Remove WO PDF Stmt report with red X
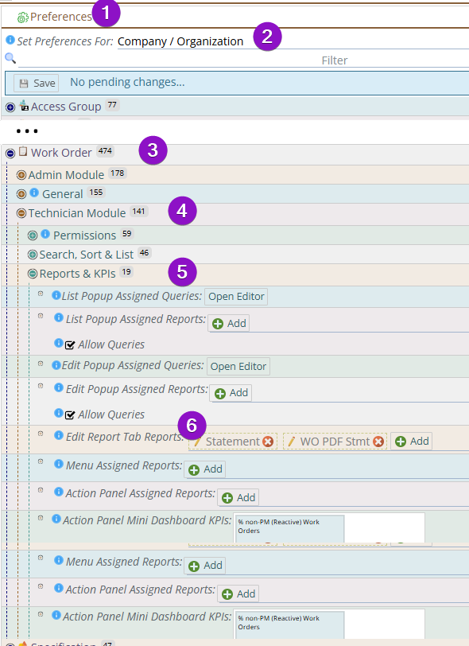The width and height of the screenshot is (469, 646). pos(378,442)
